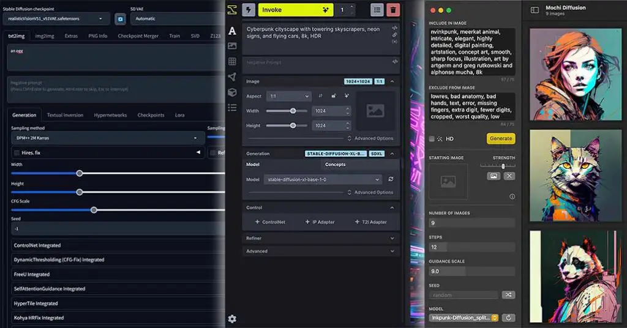Open the grid canvas sidebar icon in Invoke

pyautogui.click(x=232, y=62)
